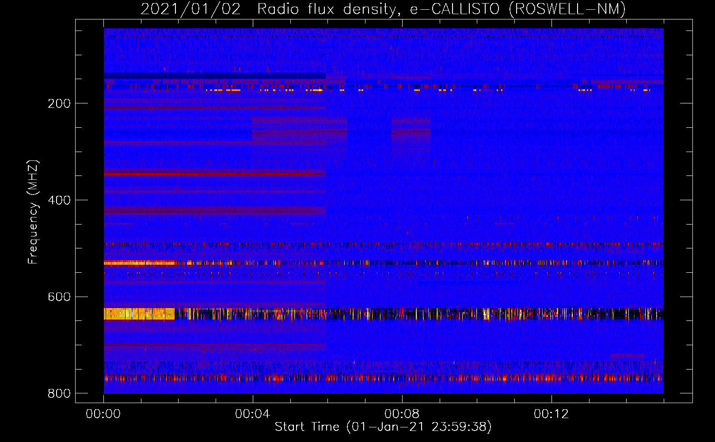Screen dimensions: 715x442
Task: Click the 00:12 time tick label
Action: coord(551,414)
